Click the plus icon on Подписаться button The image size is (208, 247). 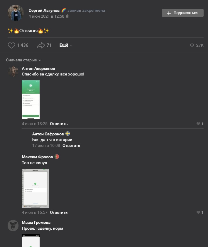click(169, 13)
